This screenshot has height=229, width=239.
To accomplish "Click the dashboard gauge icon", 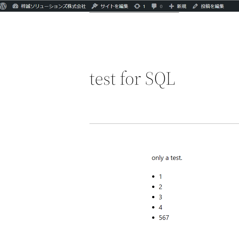I will coord(15,6).
